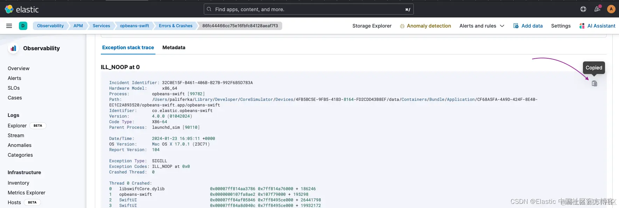Go to Observability breadcrumb

point(50,26)
